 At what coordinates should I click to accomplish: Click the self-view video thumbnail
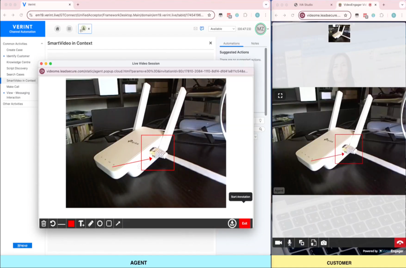tap(339, 34)
